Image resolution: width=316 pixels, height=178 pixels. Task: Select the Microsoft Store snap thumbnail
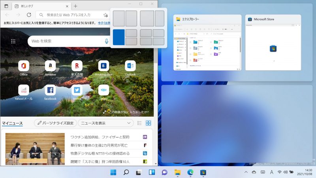click(x=273, y=42)
